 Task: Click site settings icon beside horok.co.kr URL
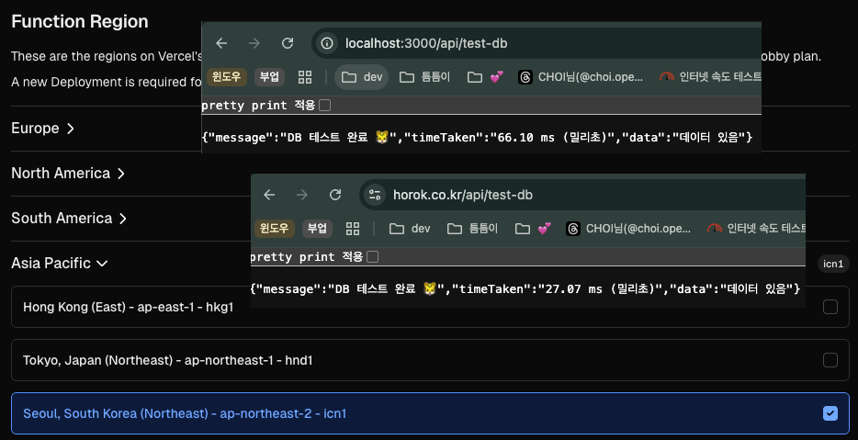click(x=375, y=195)
